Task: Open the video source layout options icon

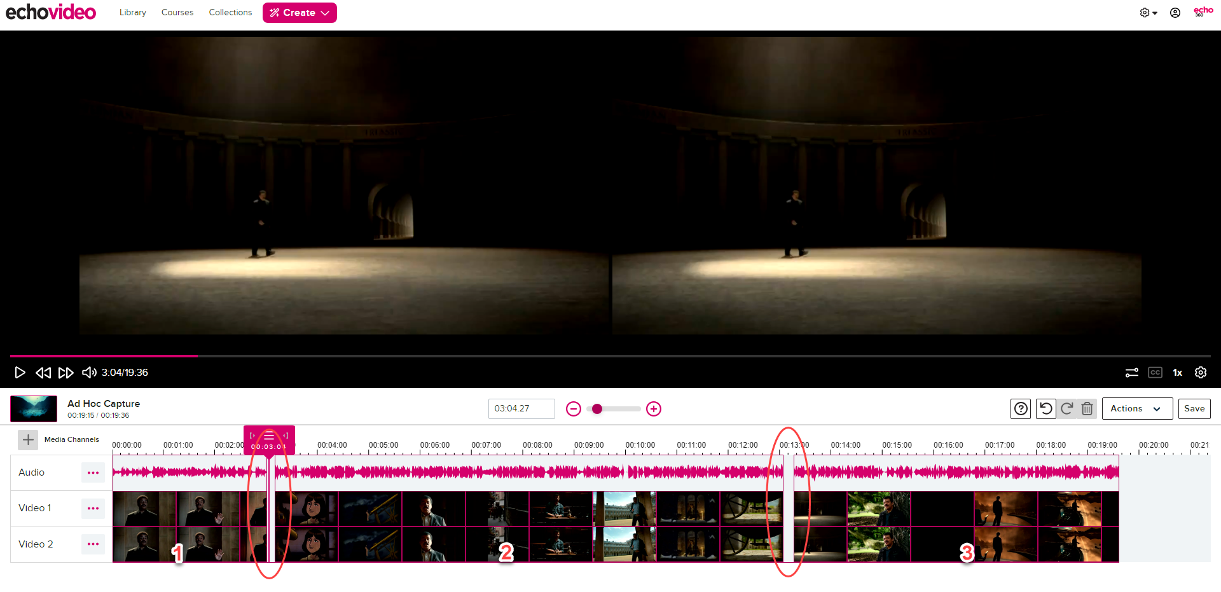Action: click(x=1132, y=373)
